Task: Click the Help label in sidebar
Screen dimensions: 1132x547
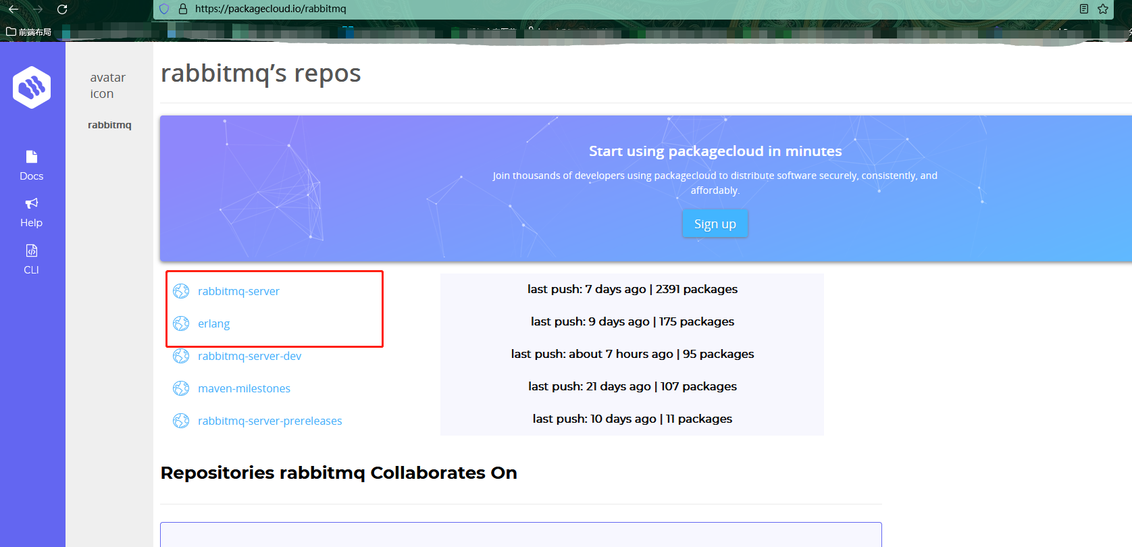Action: [x=32, y=223]
